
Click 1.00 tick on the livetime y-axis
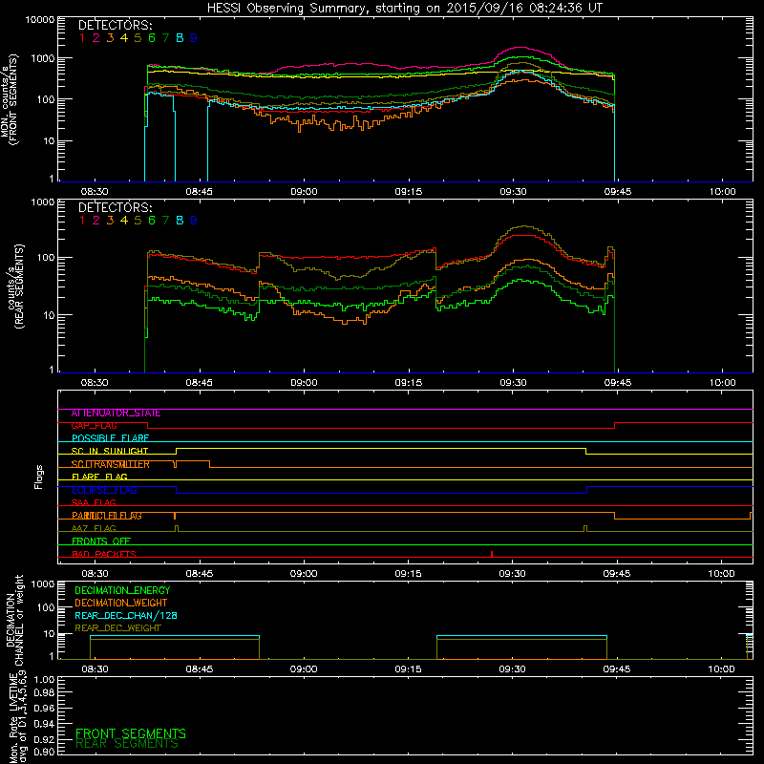44,680
